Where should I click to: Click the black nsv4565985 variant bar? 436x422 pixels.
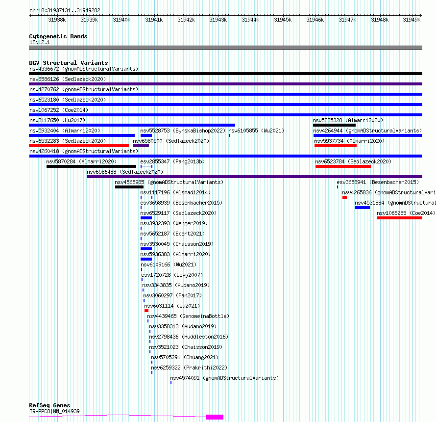pyautogui.click(x=129, y=187)
